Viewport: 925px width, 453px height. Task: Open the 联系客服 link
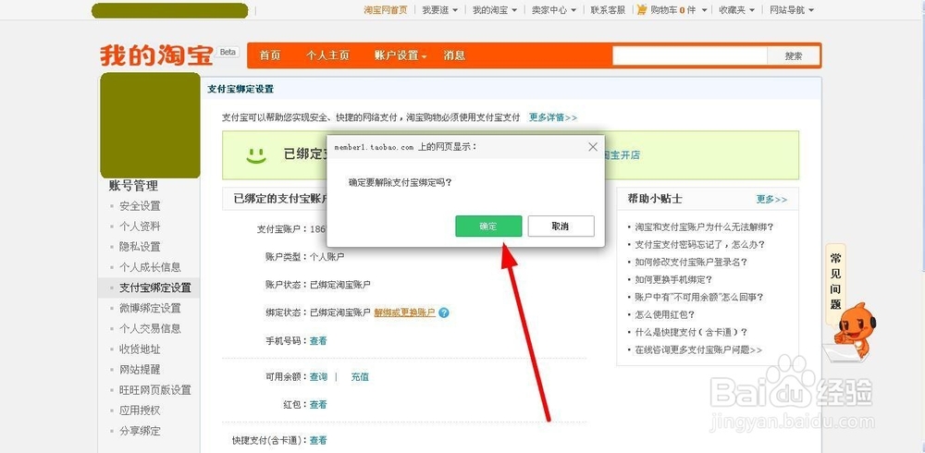click(609, 10)
